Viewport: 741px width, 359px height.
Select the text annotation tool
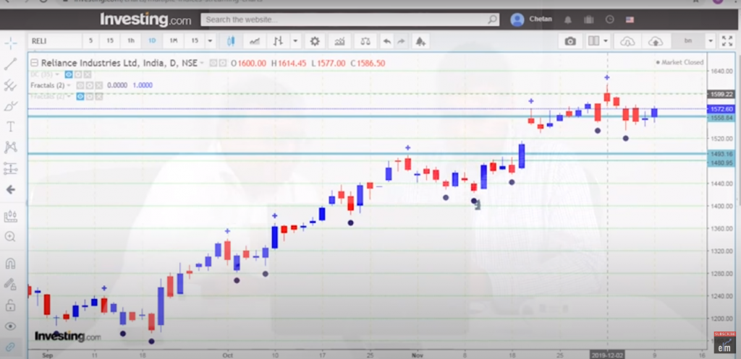pos(10,126)
